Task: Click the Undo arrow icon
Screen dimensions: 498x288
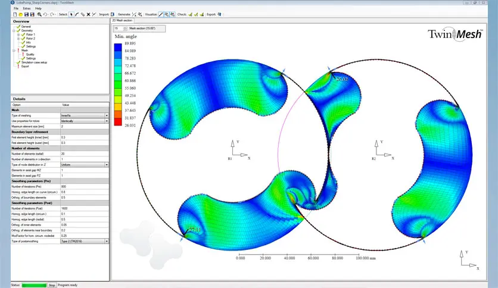Action: (x=45, y=14)
